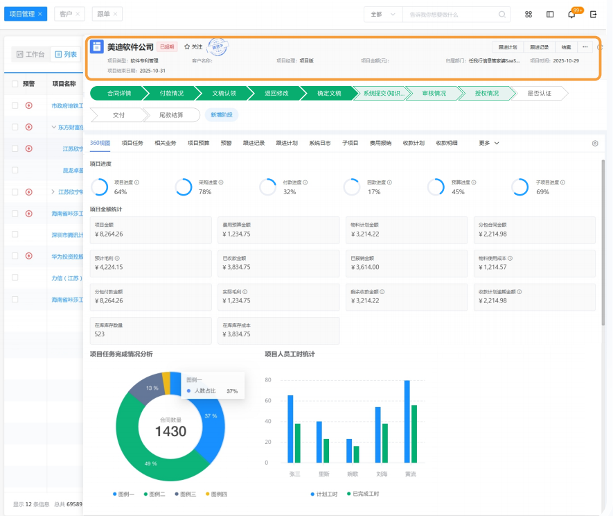Image resolution: width=613 pixels, height=516 pixels.
Task: Toggle 图例二 legend entry
Action: (x=154, y=494)
